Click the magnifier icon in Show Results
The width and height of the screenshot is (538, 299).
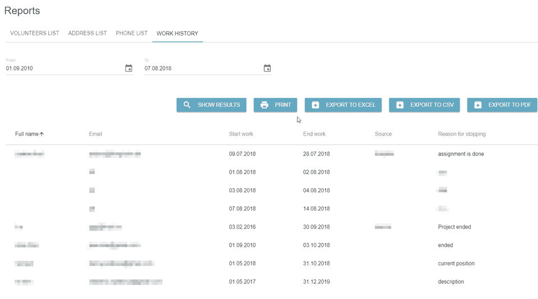[x=187, y=105]
